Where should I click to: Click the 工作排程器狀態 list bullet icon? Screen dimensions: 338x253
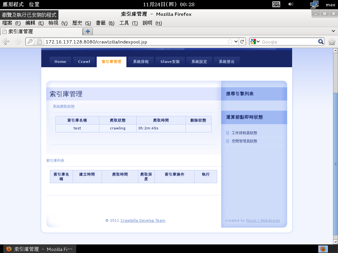click(x=227, y=133)
